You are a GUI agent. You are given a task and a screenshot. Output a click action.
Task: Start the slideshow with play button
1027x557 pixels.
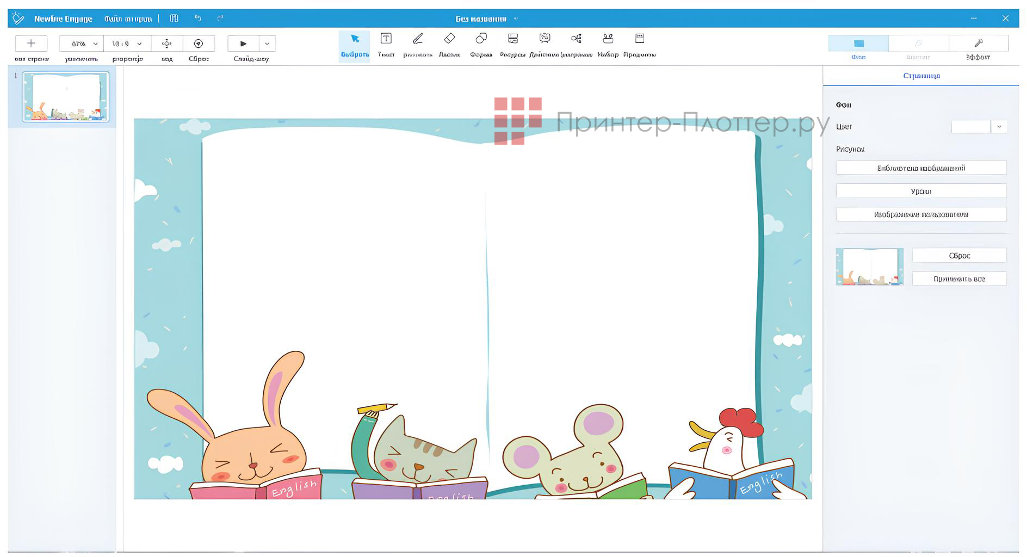[x=243, y=44]
